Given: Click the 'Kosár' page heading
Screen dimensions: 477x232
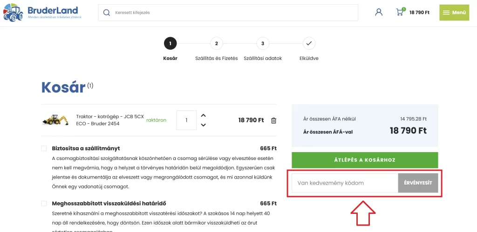Looking at the screenshot, I should pyautogui.click(x=63, y=88).
